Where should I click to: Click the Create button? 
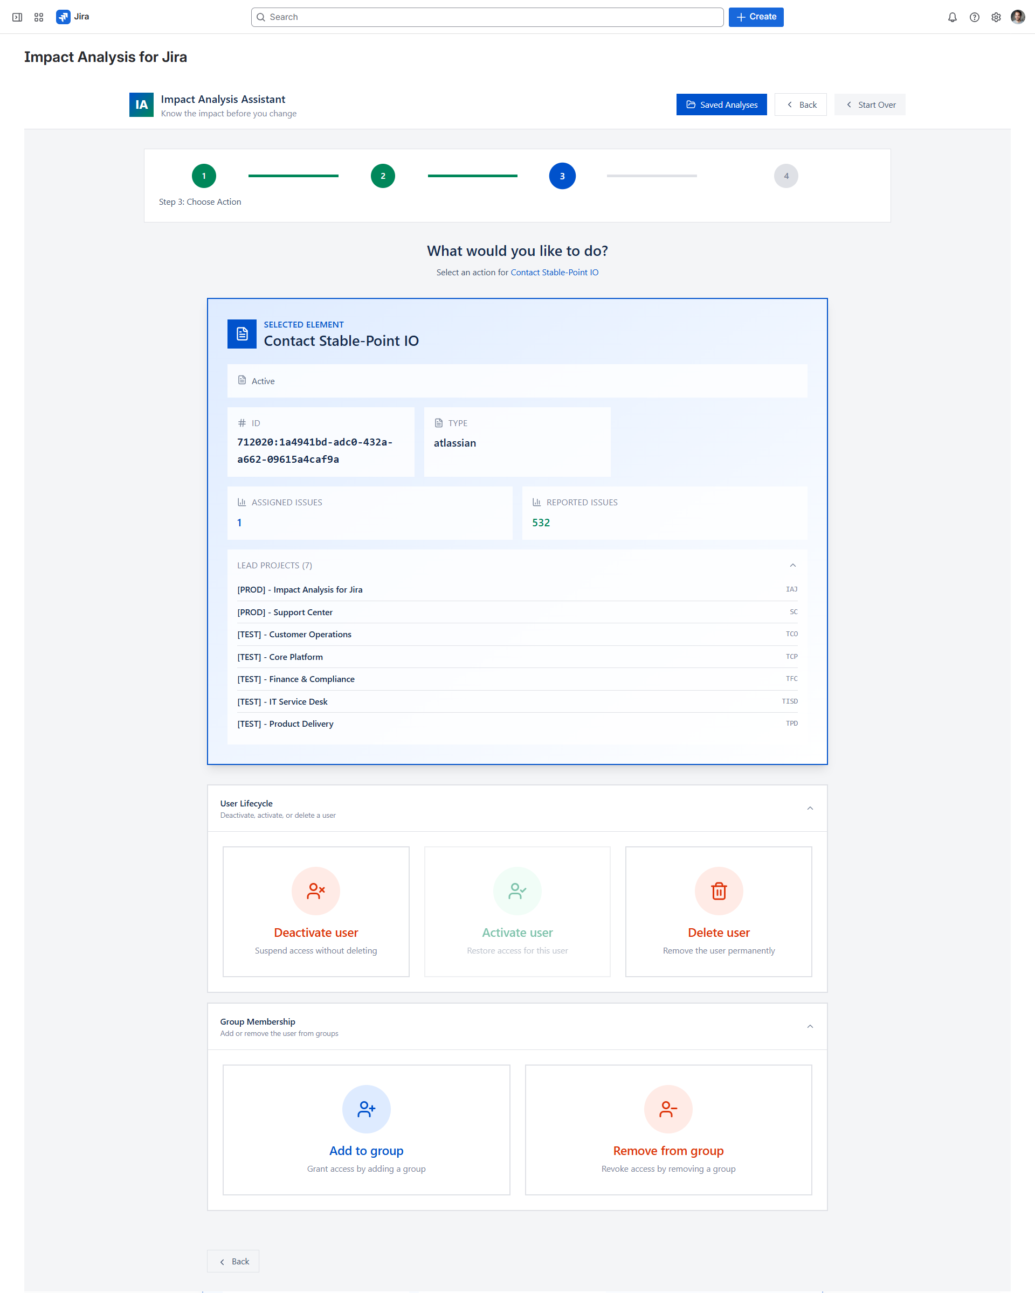point(756,17)
